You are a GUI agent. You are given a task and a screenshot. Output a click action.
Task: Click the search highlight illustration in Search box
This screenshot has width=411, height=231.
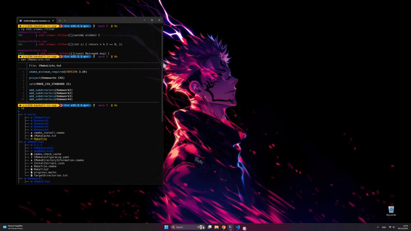pos(201,227)
